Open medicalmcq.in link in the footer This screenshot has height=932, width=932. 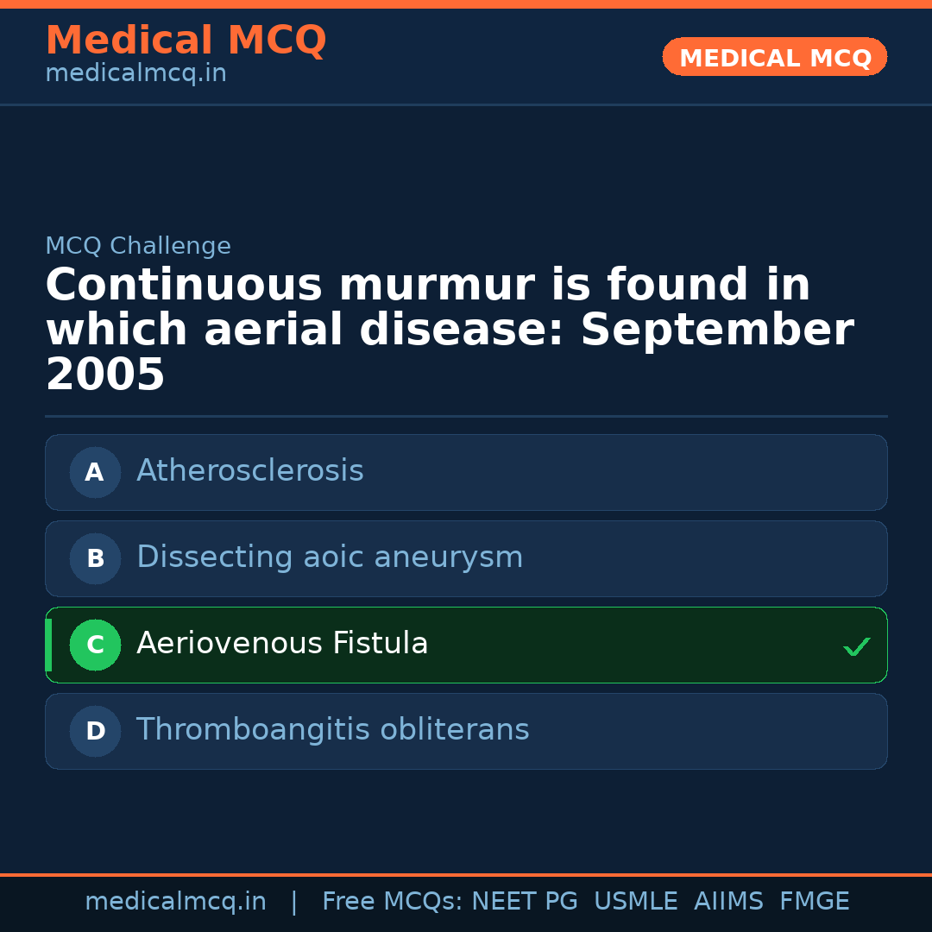click(175, 902)
